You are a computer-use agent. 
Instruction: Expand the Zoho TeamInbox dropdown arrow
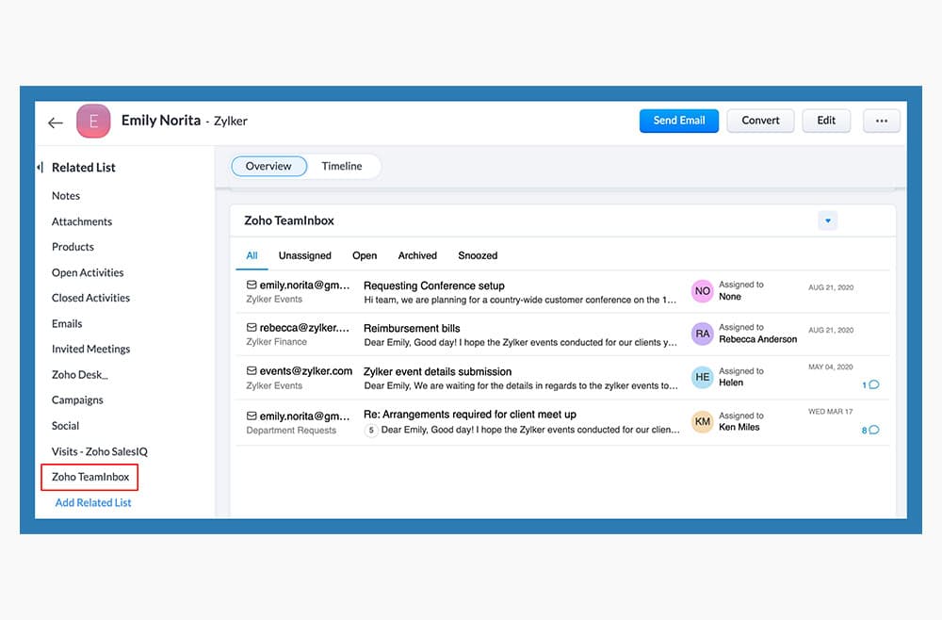click(827, 220)
